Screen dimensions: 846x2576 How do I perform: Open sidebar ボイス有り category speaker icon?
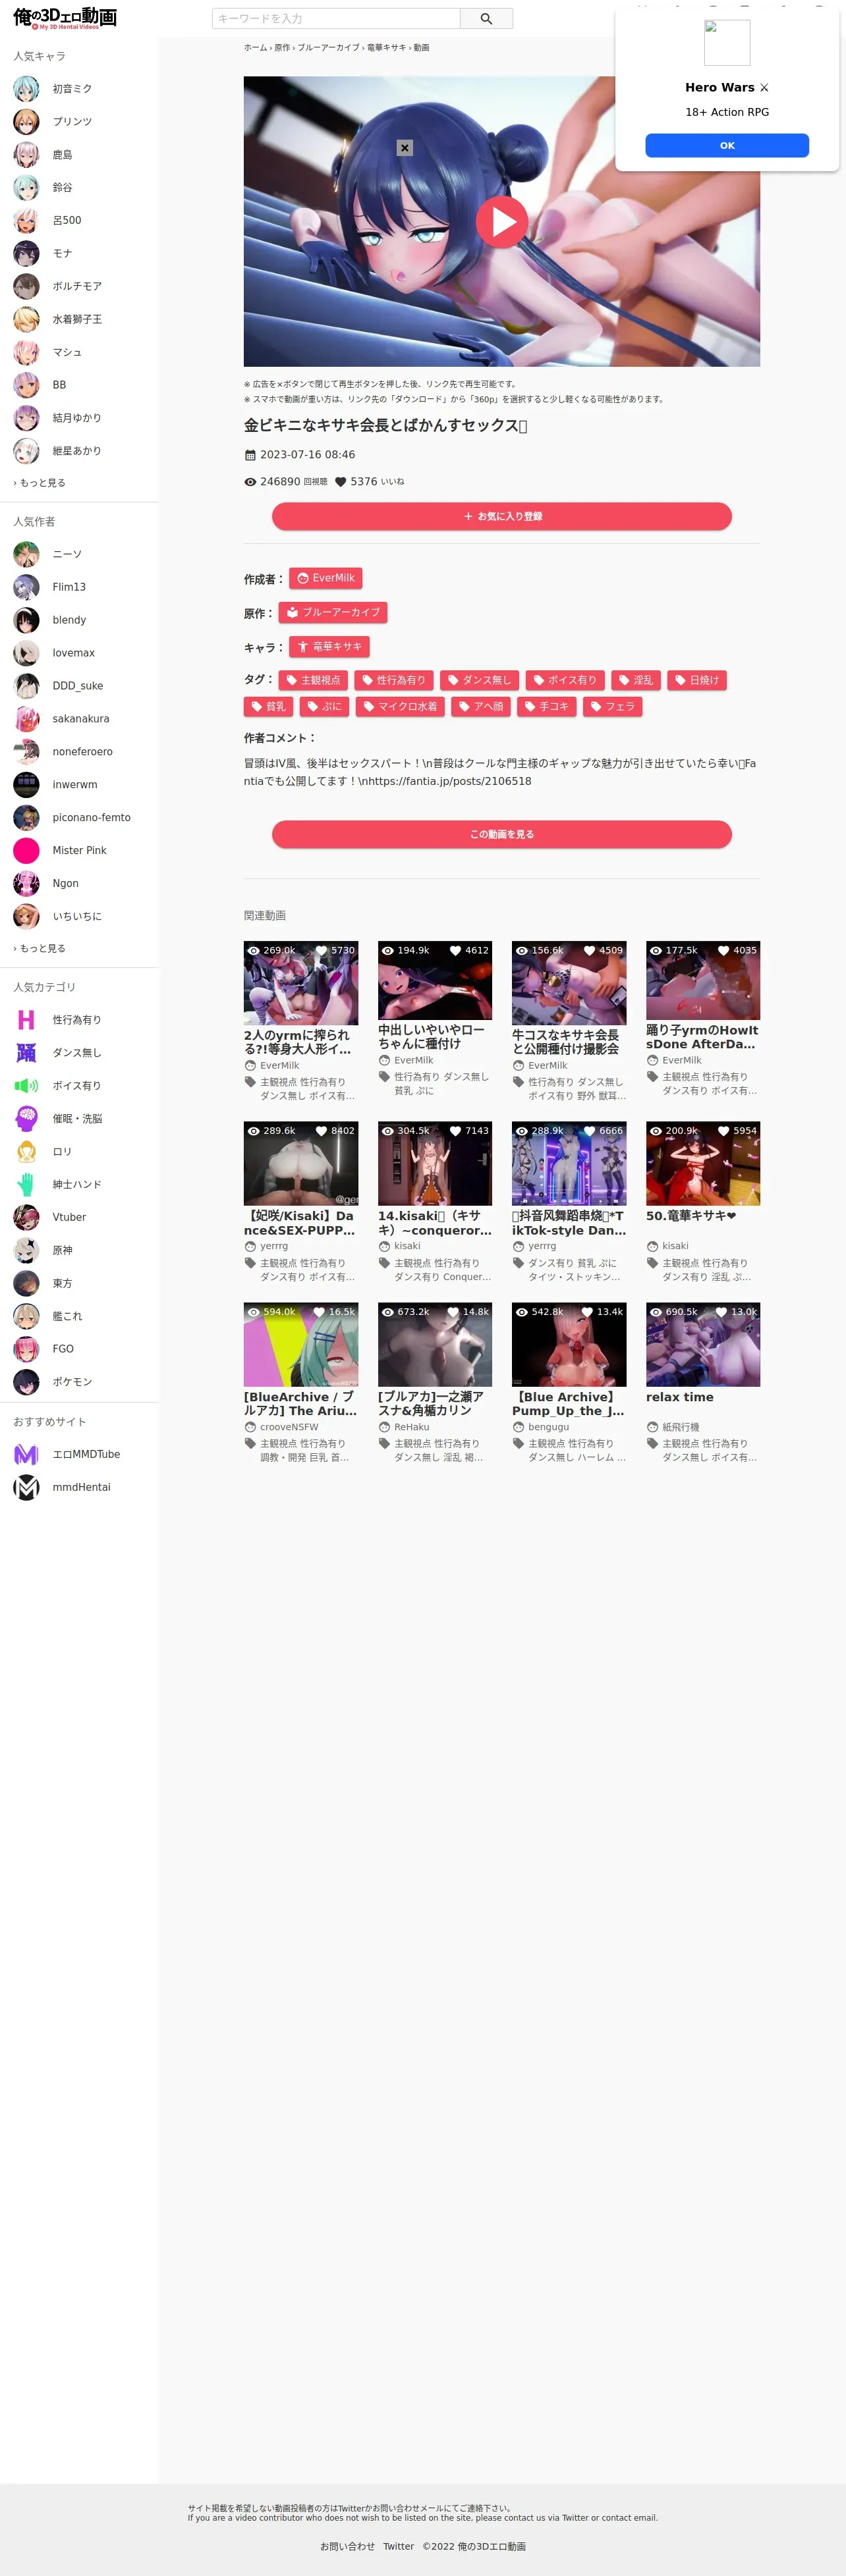(x=26, y=1085)
